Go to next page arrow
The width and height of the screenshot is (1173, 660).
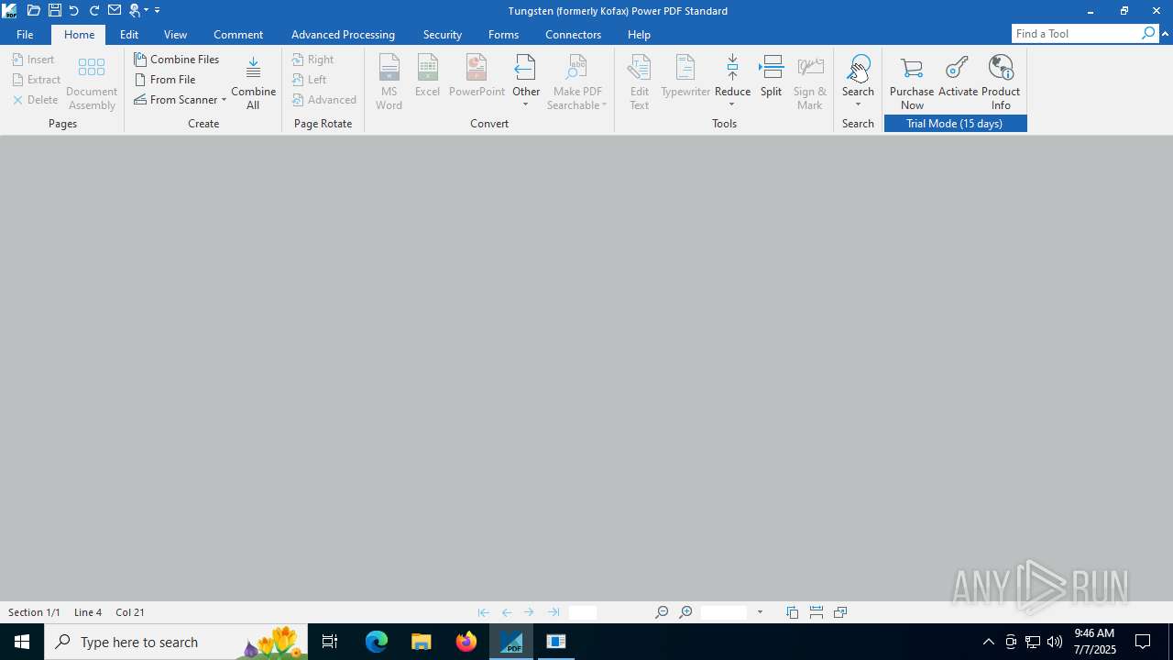pyautogui.click(x=530, y=612)
